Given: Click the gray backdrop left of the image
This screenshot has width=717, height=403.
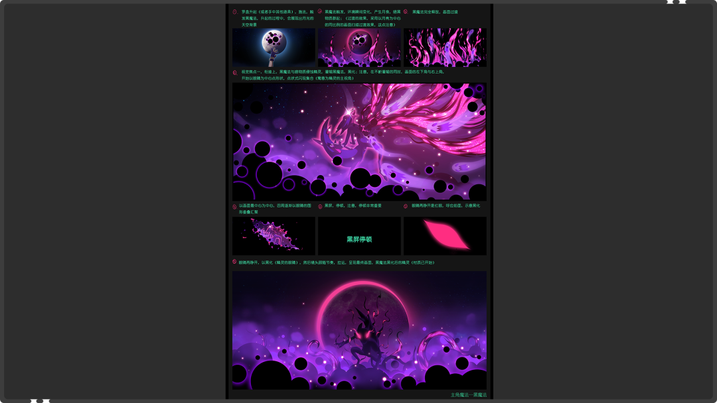Looking at the screenshot, I should click(113, 199).
